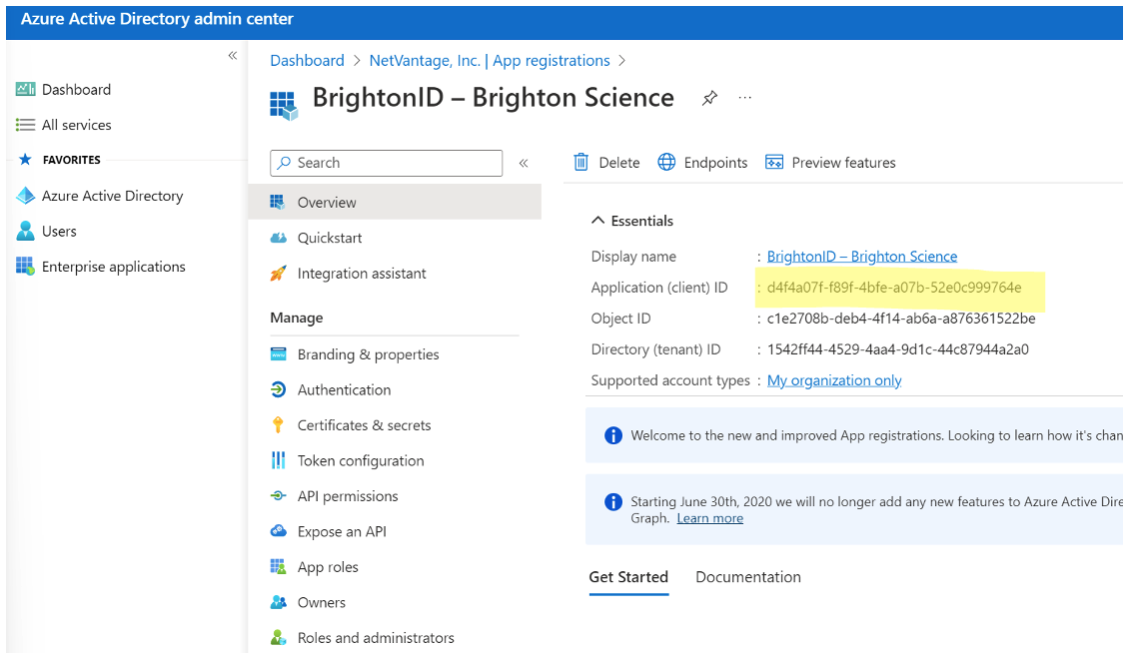Open the Quickstart cloud icon item
This screenshot has width=1137, height=653.
[x=279, y=238]
